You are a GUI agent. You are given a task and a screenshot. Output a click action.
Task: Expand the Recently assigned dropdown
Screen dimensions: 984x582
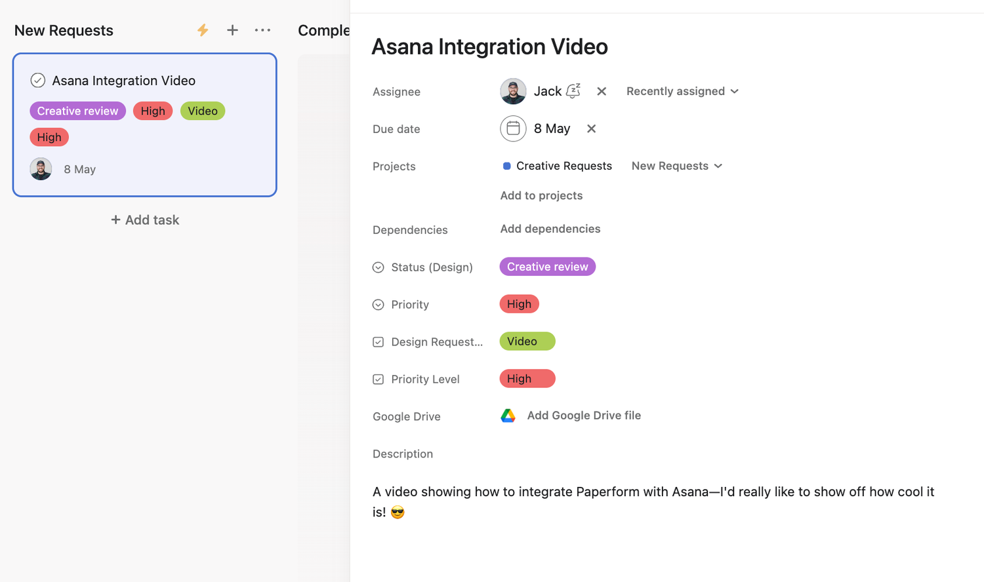pyautogui.click(x=682, y=91)
